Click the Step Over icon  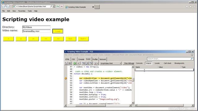click(x=87, y=63)
